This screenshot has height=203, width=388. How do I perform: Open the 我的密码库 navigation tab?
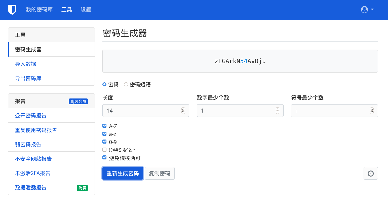pyautogui.click(x=39, y=10)
